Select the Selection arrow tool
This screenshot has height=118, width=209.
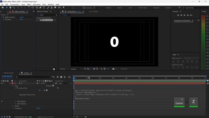coord(7,8)
